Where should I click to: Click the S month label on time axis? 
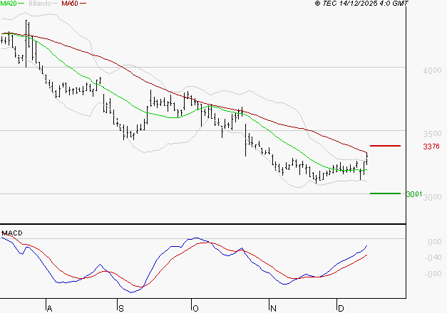point(121,308)
